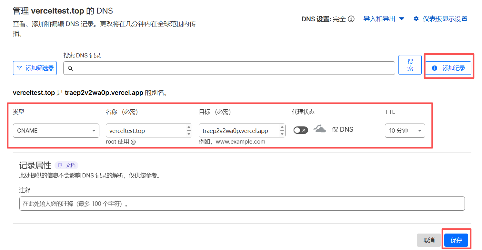
Task: Click the 代理状态 label
Action: (x=303, y=112)
